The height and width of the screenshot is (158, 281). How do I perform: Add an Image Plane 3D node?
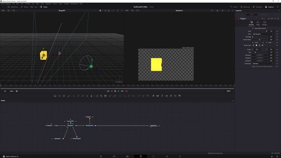(153, 96)
